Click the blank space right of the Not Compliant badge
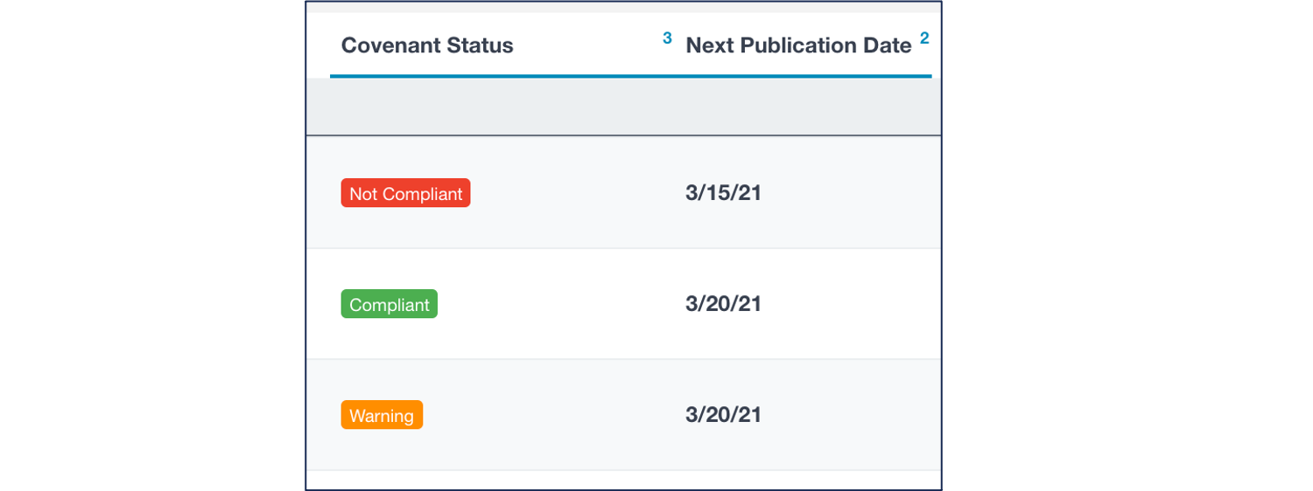1313x491 pixels. (x=569, y=193)
